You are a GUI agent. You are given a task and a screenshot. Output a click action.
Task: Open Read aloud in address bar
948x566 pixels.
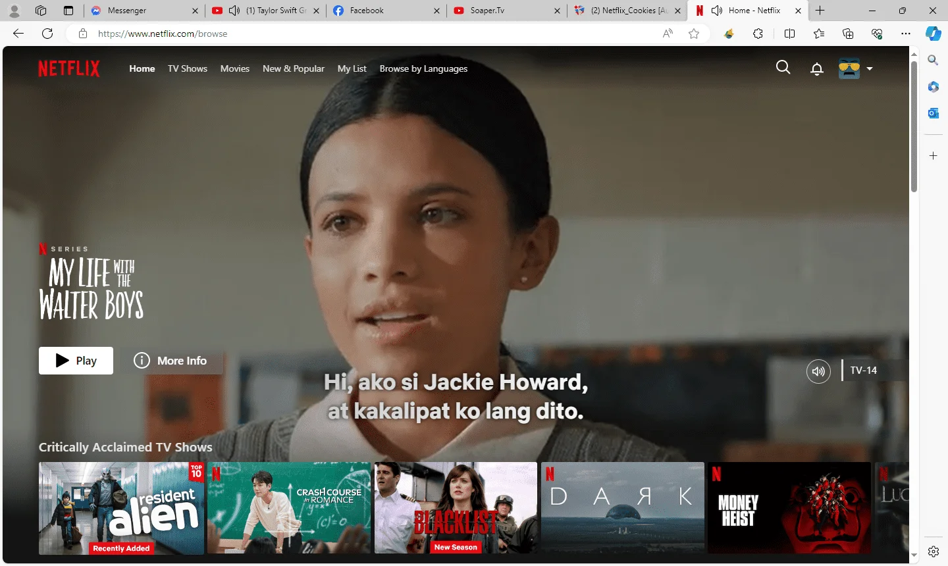coord(668,34)
